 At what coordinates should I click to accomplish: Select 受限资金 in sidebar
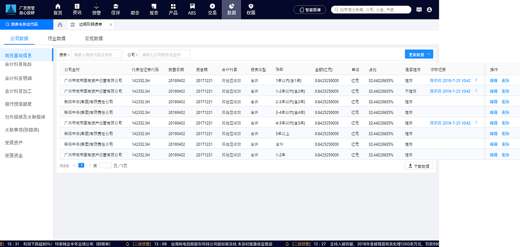(14, 155)
